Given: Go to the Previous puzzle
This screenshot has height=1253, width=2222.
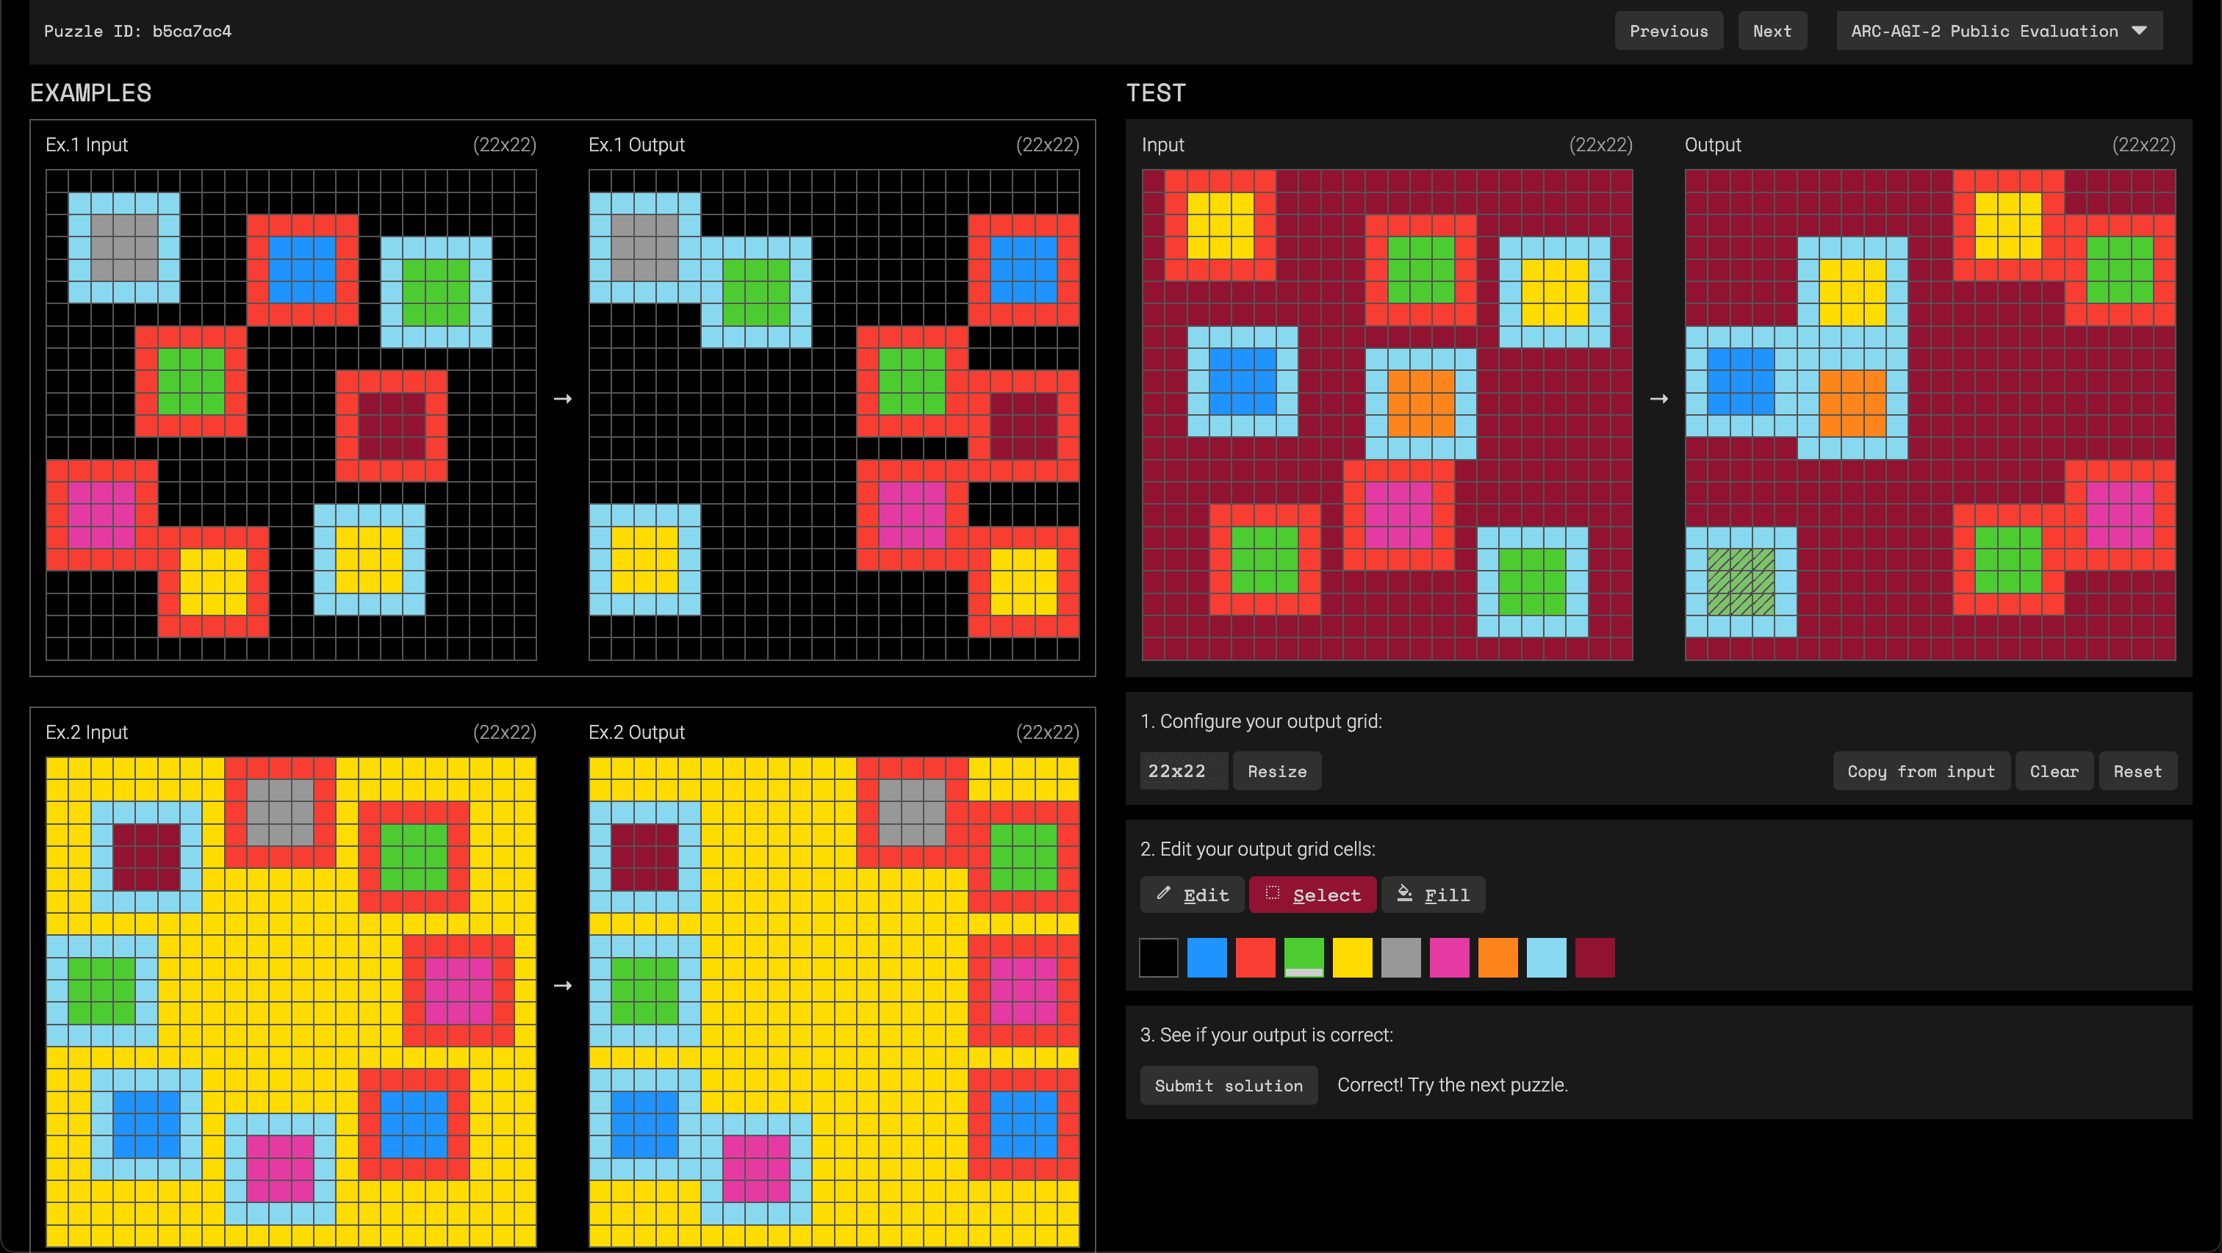Looking at the screenshot, I should [x=1668, y=31].
